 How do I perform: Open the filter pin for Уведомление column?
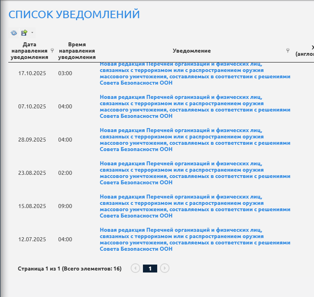(x=288, y=51)
